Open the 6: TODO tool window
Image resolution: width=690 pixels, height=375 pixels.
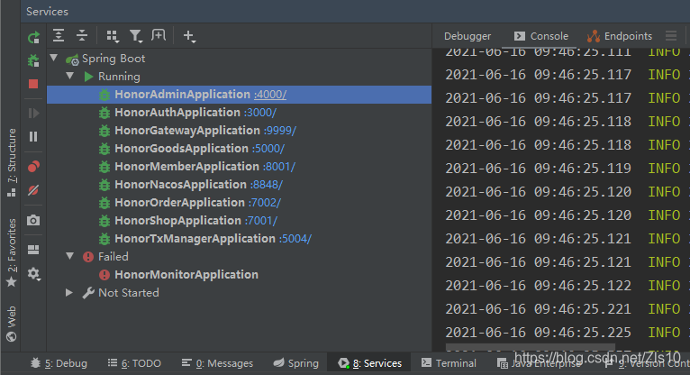click(x=134, y=363)
